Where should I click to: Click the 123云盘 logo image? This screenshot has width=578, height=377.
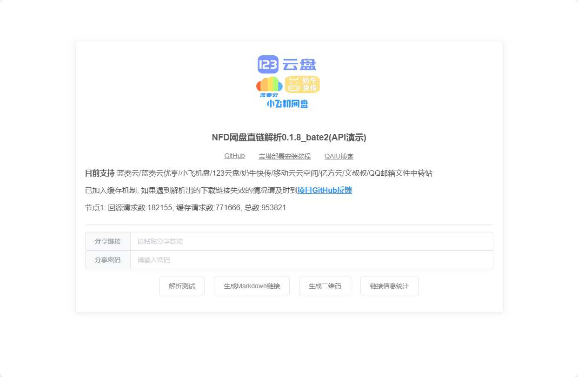point(287,65)
